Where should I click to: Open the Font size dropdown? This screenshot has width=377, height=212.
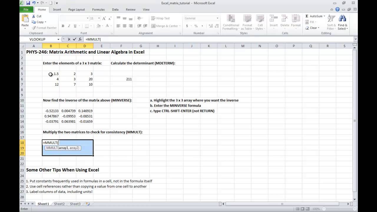click(99, 18)
